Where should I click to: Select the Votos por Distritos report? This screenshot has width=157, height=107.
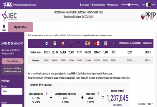click(12, 61)
